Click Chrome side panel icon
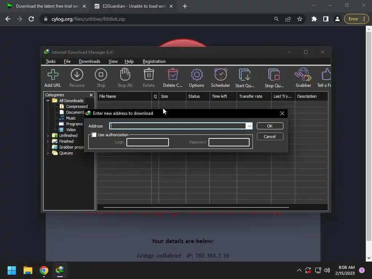Screen dimensions: 372x279 326,19
